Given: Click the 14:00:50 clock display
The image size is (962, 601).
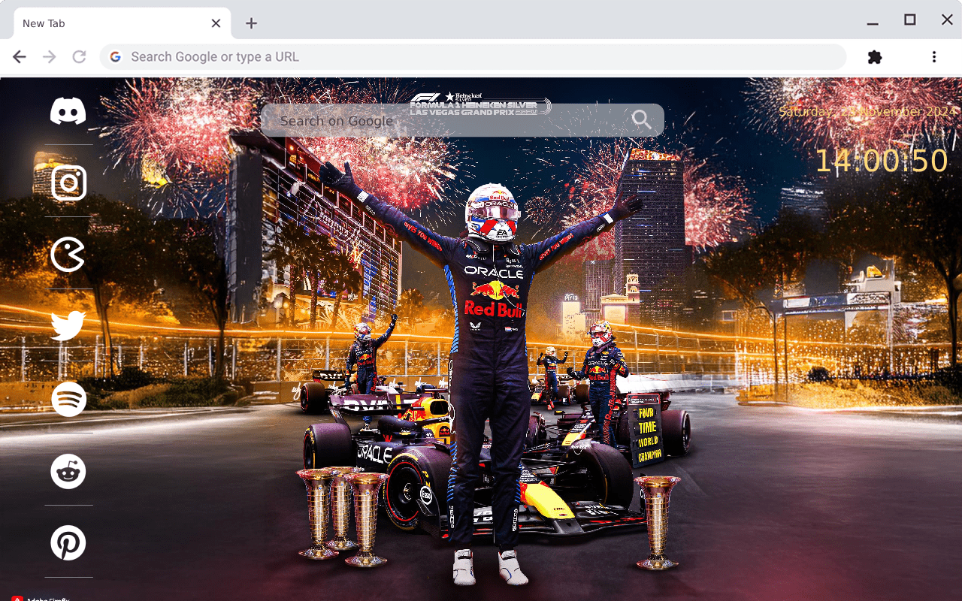Looking at the screenshot, I should coord(882,162).
